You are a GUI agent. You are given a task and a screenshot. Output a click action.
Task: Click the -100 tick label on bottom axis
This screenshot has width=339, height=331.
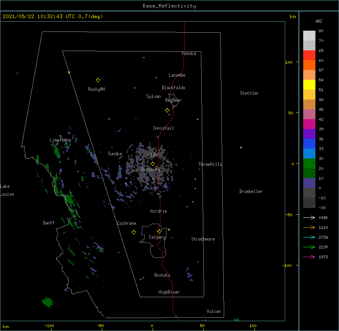(49, 325)
